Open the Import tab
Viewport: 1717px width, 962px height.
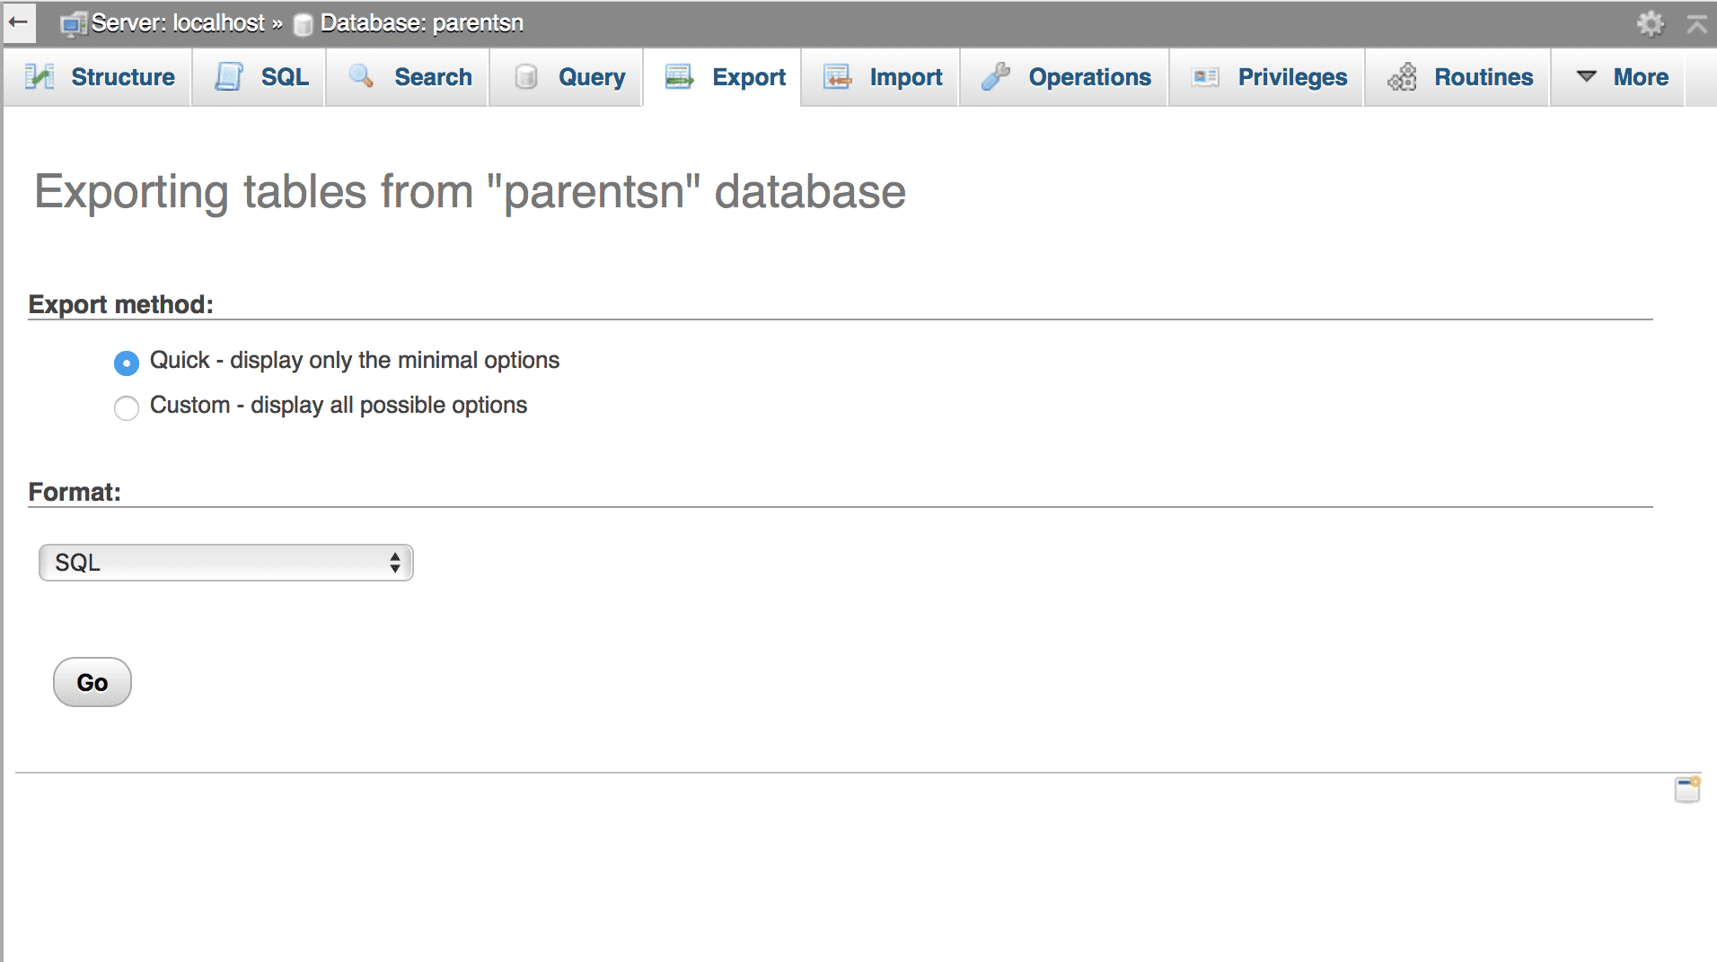(880, 77)
